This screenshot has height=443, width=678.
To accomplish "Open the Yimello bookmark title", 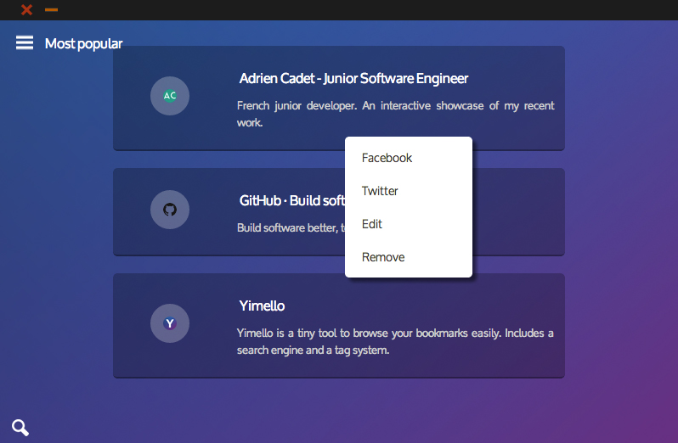I will click(x=262, y=306).
